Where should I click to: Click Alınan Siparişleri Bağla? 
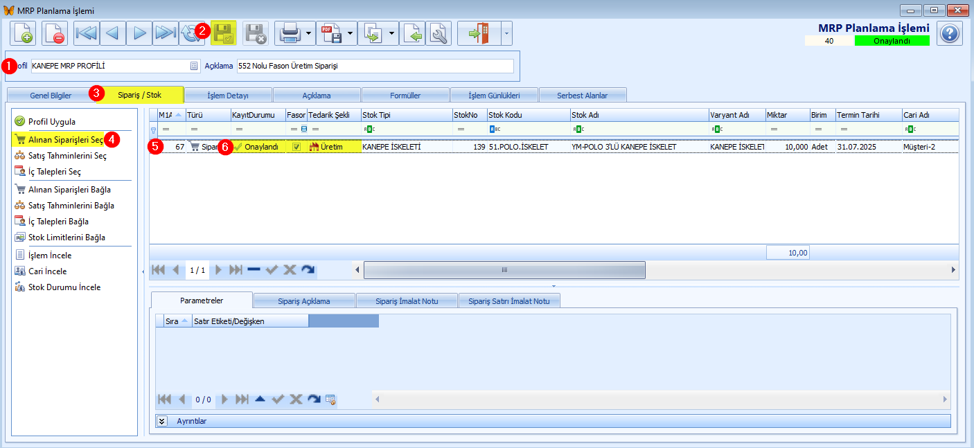click(69, 189)
